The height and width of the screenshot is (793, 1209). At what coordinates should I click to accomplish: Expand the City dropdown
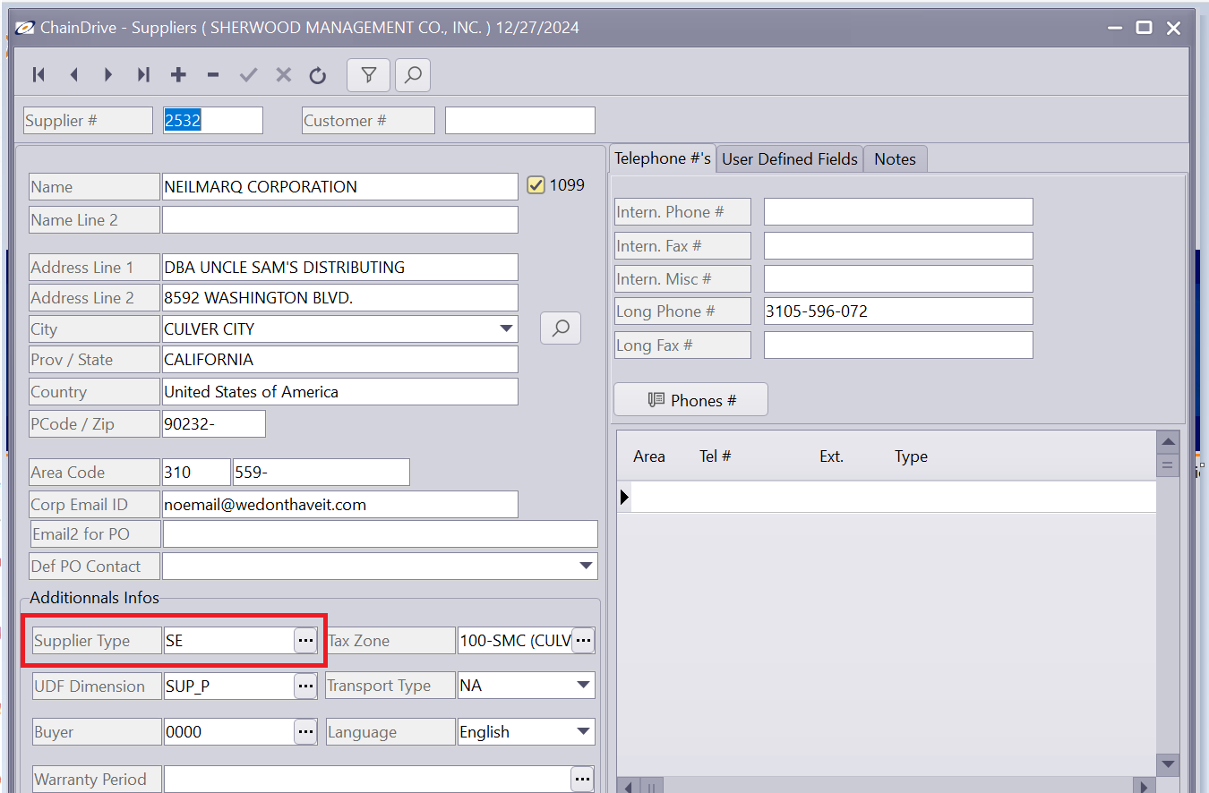506,328
